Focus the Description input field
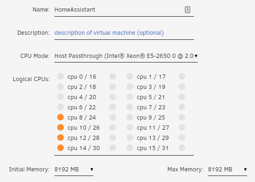255x182 pixels. coord(124,33)
